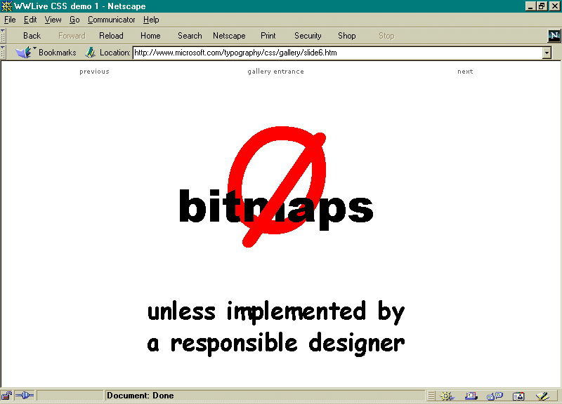Click the Back toolbar button
Viewport: 562px width, 404px height.
(32, 36)
